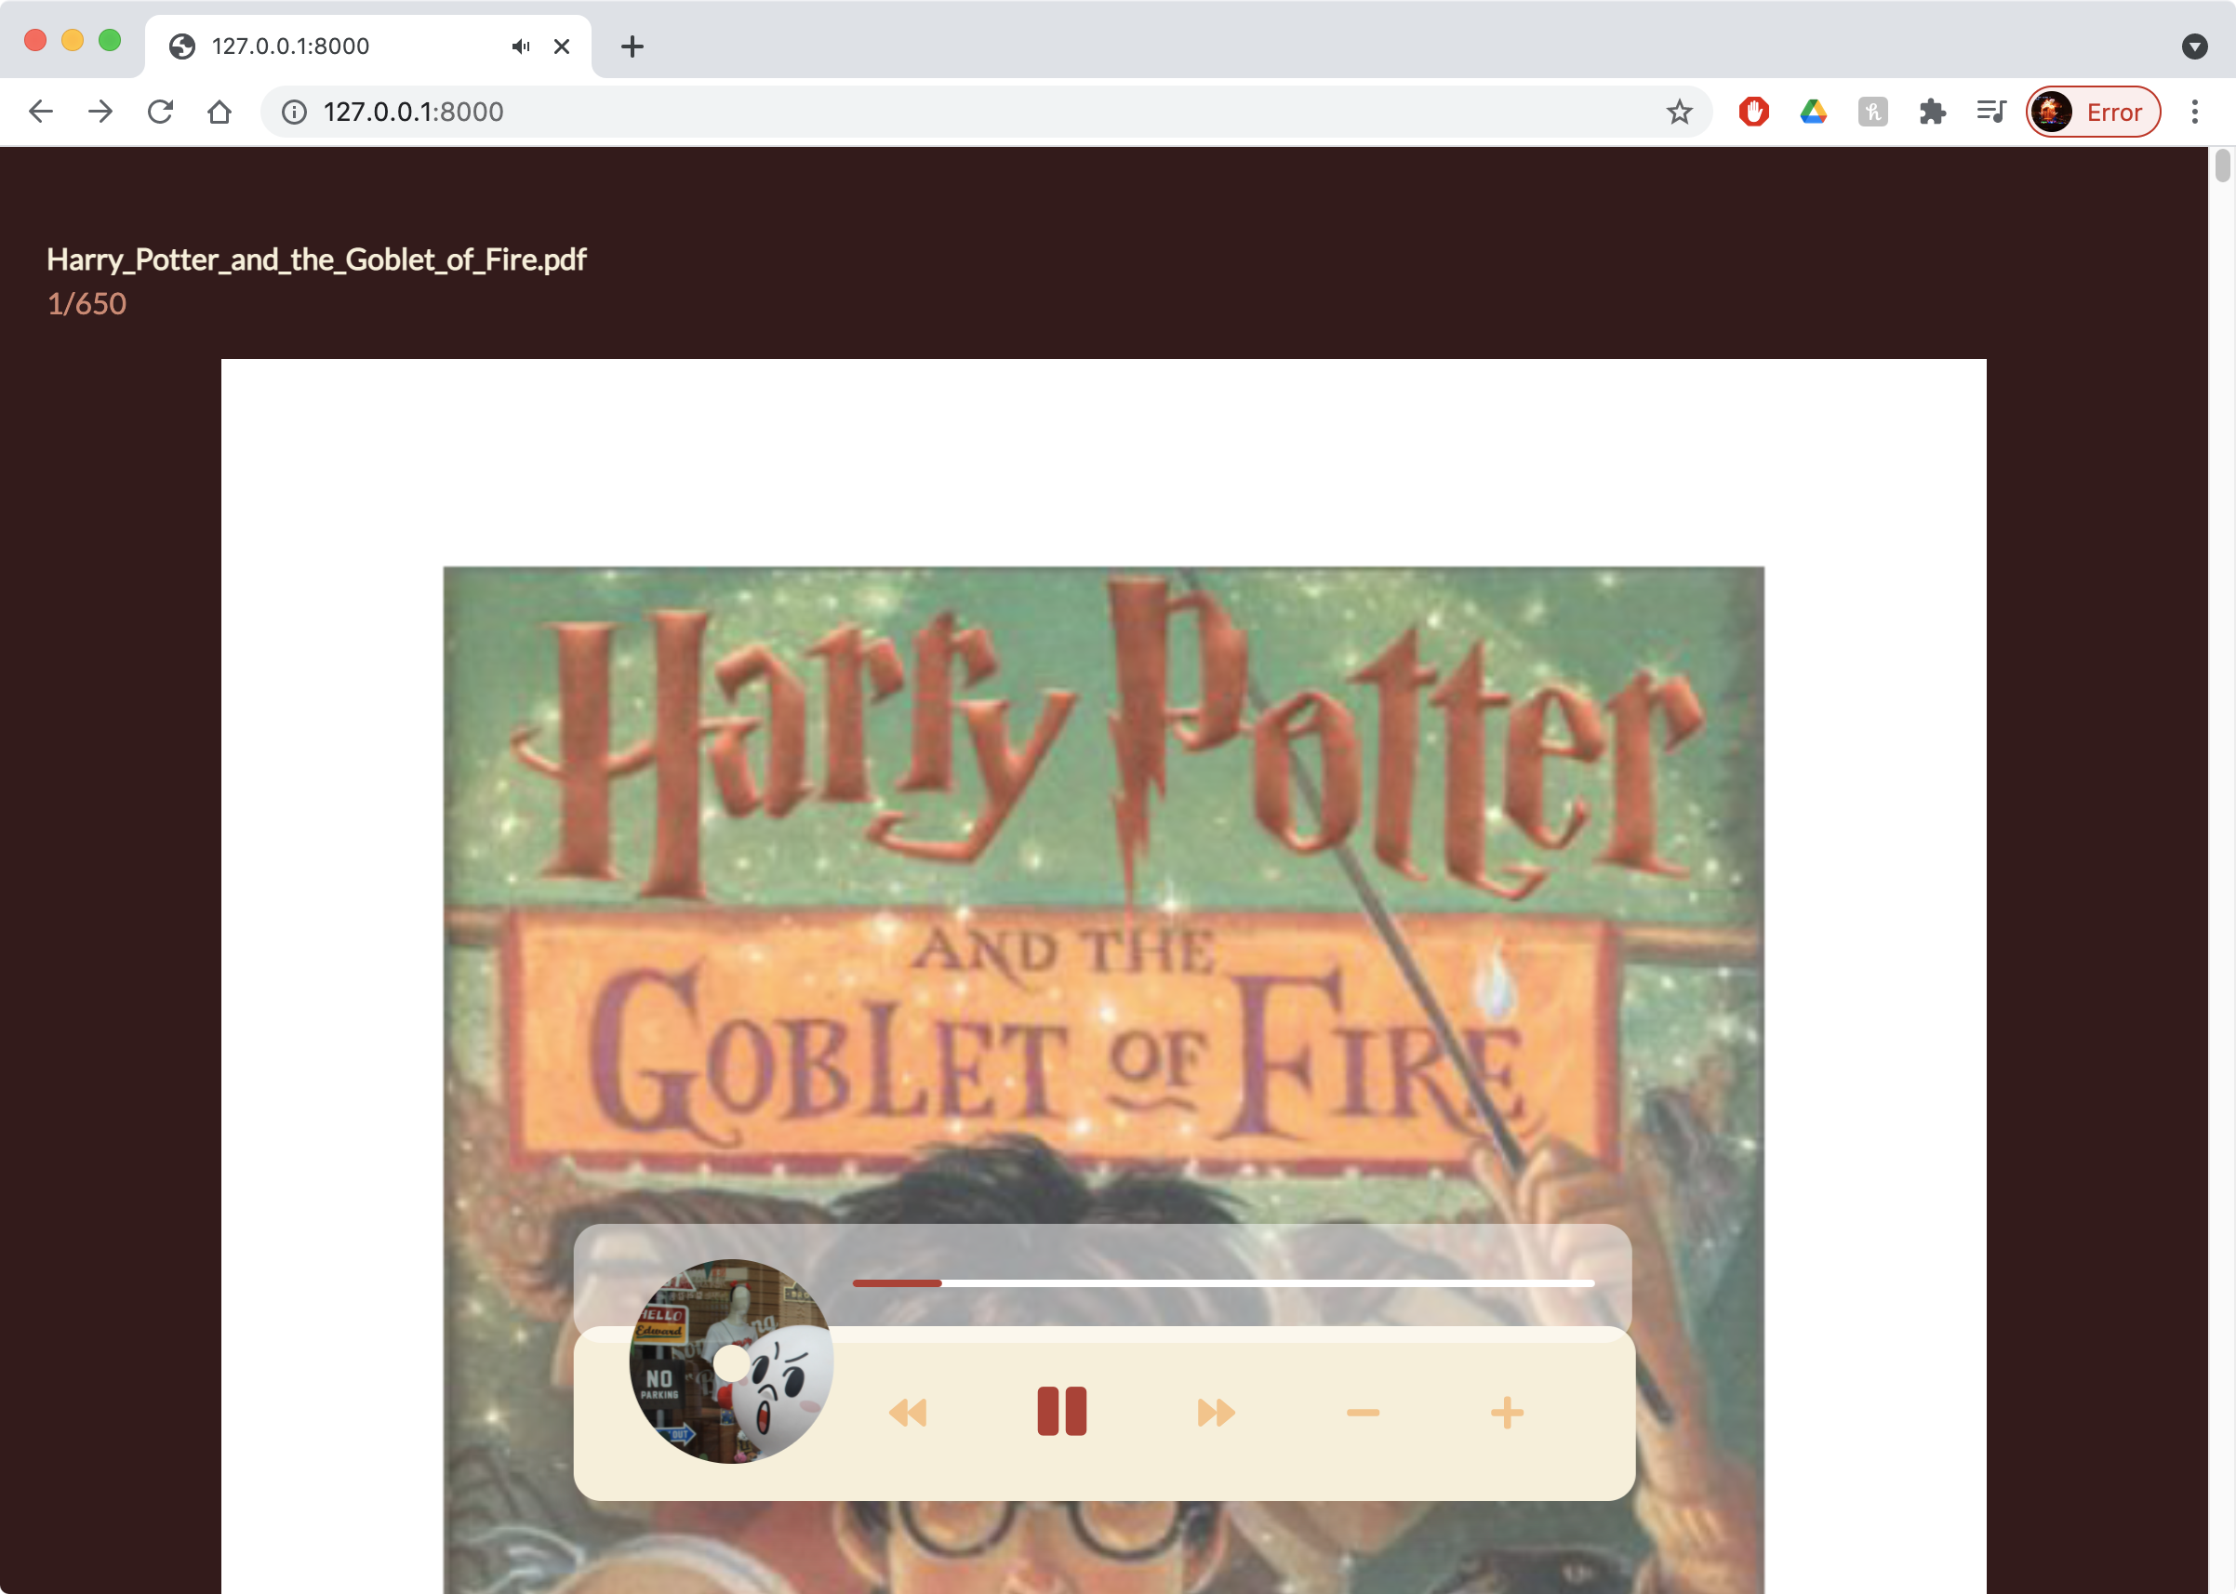
Task: Expand the tab search dropdown arrow
Action: (x=2194, y=46)
